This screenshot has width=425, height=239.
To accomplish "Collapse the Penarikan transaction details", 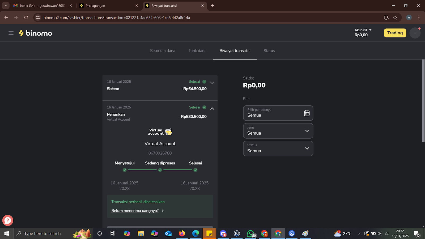I will point(212,108).
